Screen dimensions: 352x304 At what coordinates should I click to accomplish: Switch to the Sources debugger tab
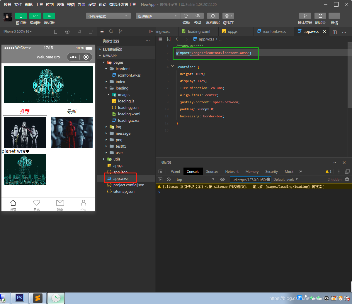tap(212, 172)
